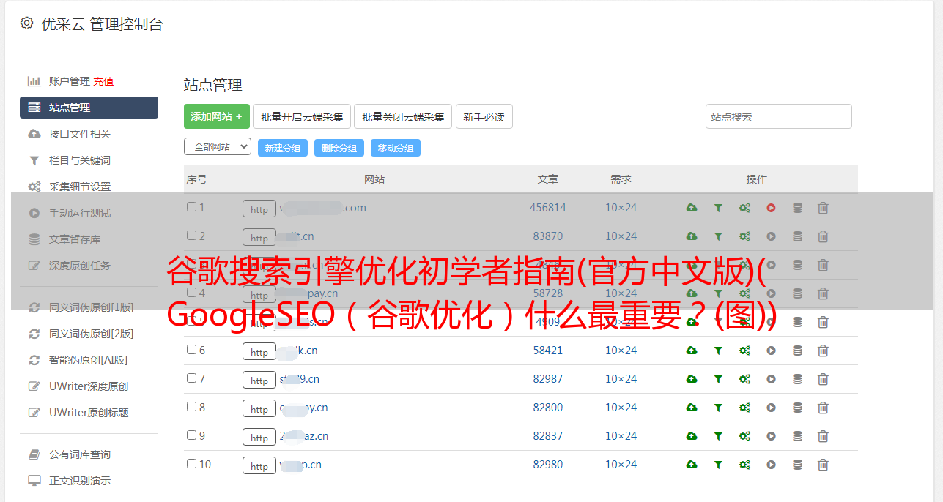
Task: Click the database icon in row 8
Action: (x=797, y=408)
